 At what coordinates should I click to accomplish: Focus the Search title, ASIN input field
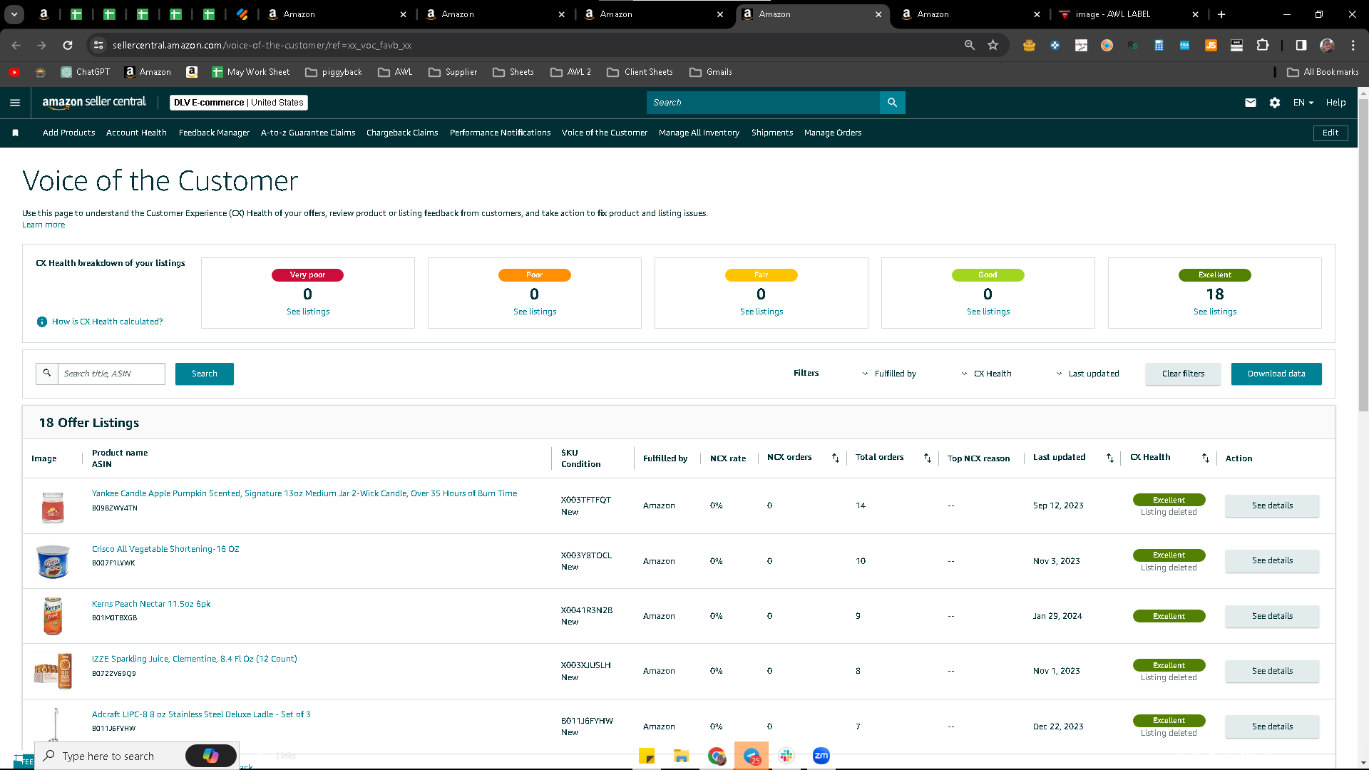tap(111, 374)
